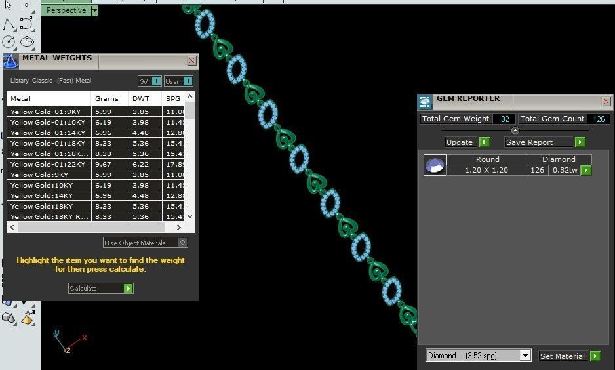Select the Yellow Gold:14KY row
The height and width of the screenshot is (370, 615).
(95, 195)
